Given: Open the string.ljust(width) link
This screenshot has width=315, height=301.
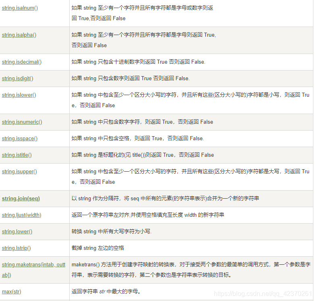Looking at the screenshot, I should click(x=21, y=215).
